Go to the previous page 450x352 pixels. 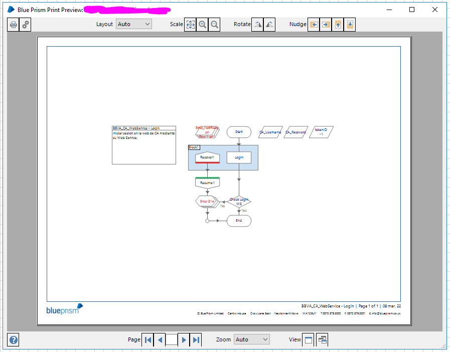click(160, 340)
